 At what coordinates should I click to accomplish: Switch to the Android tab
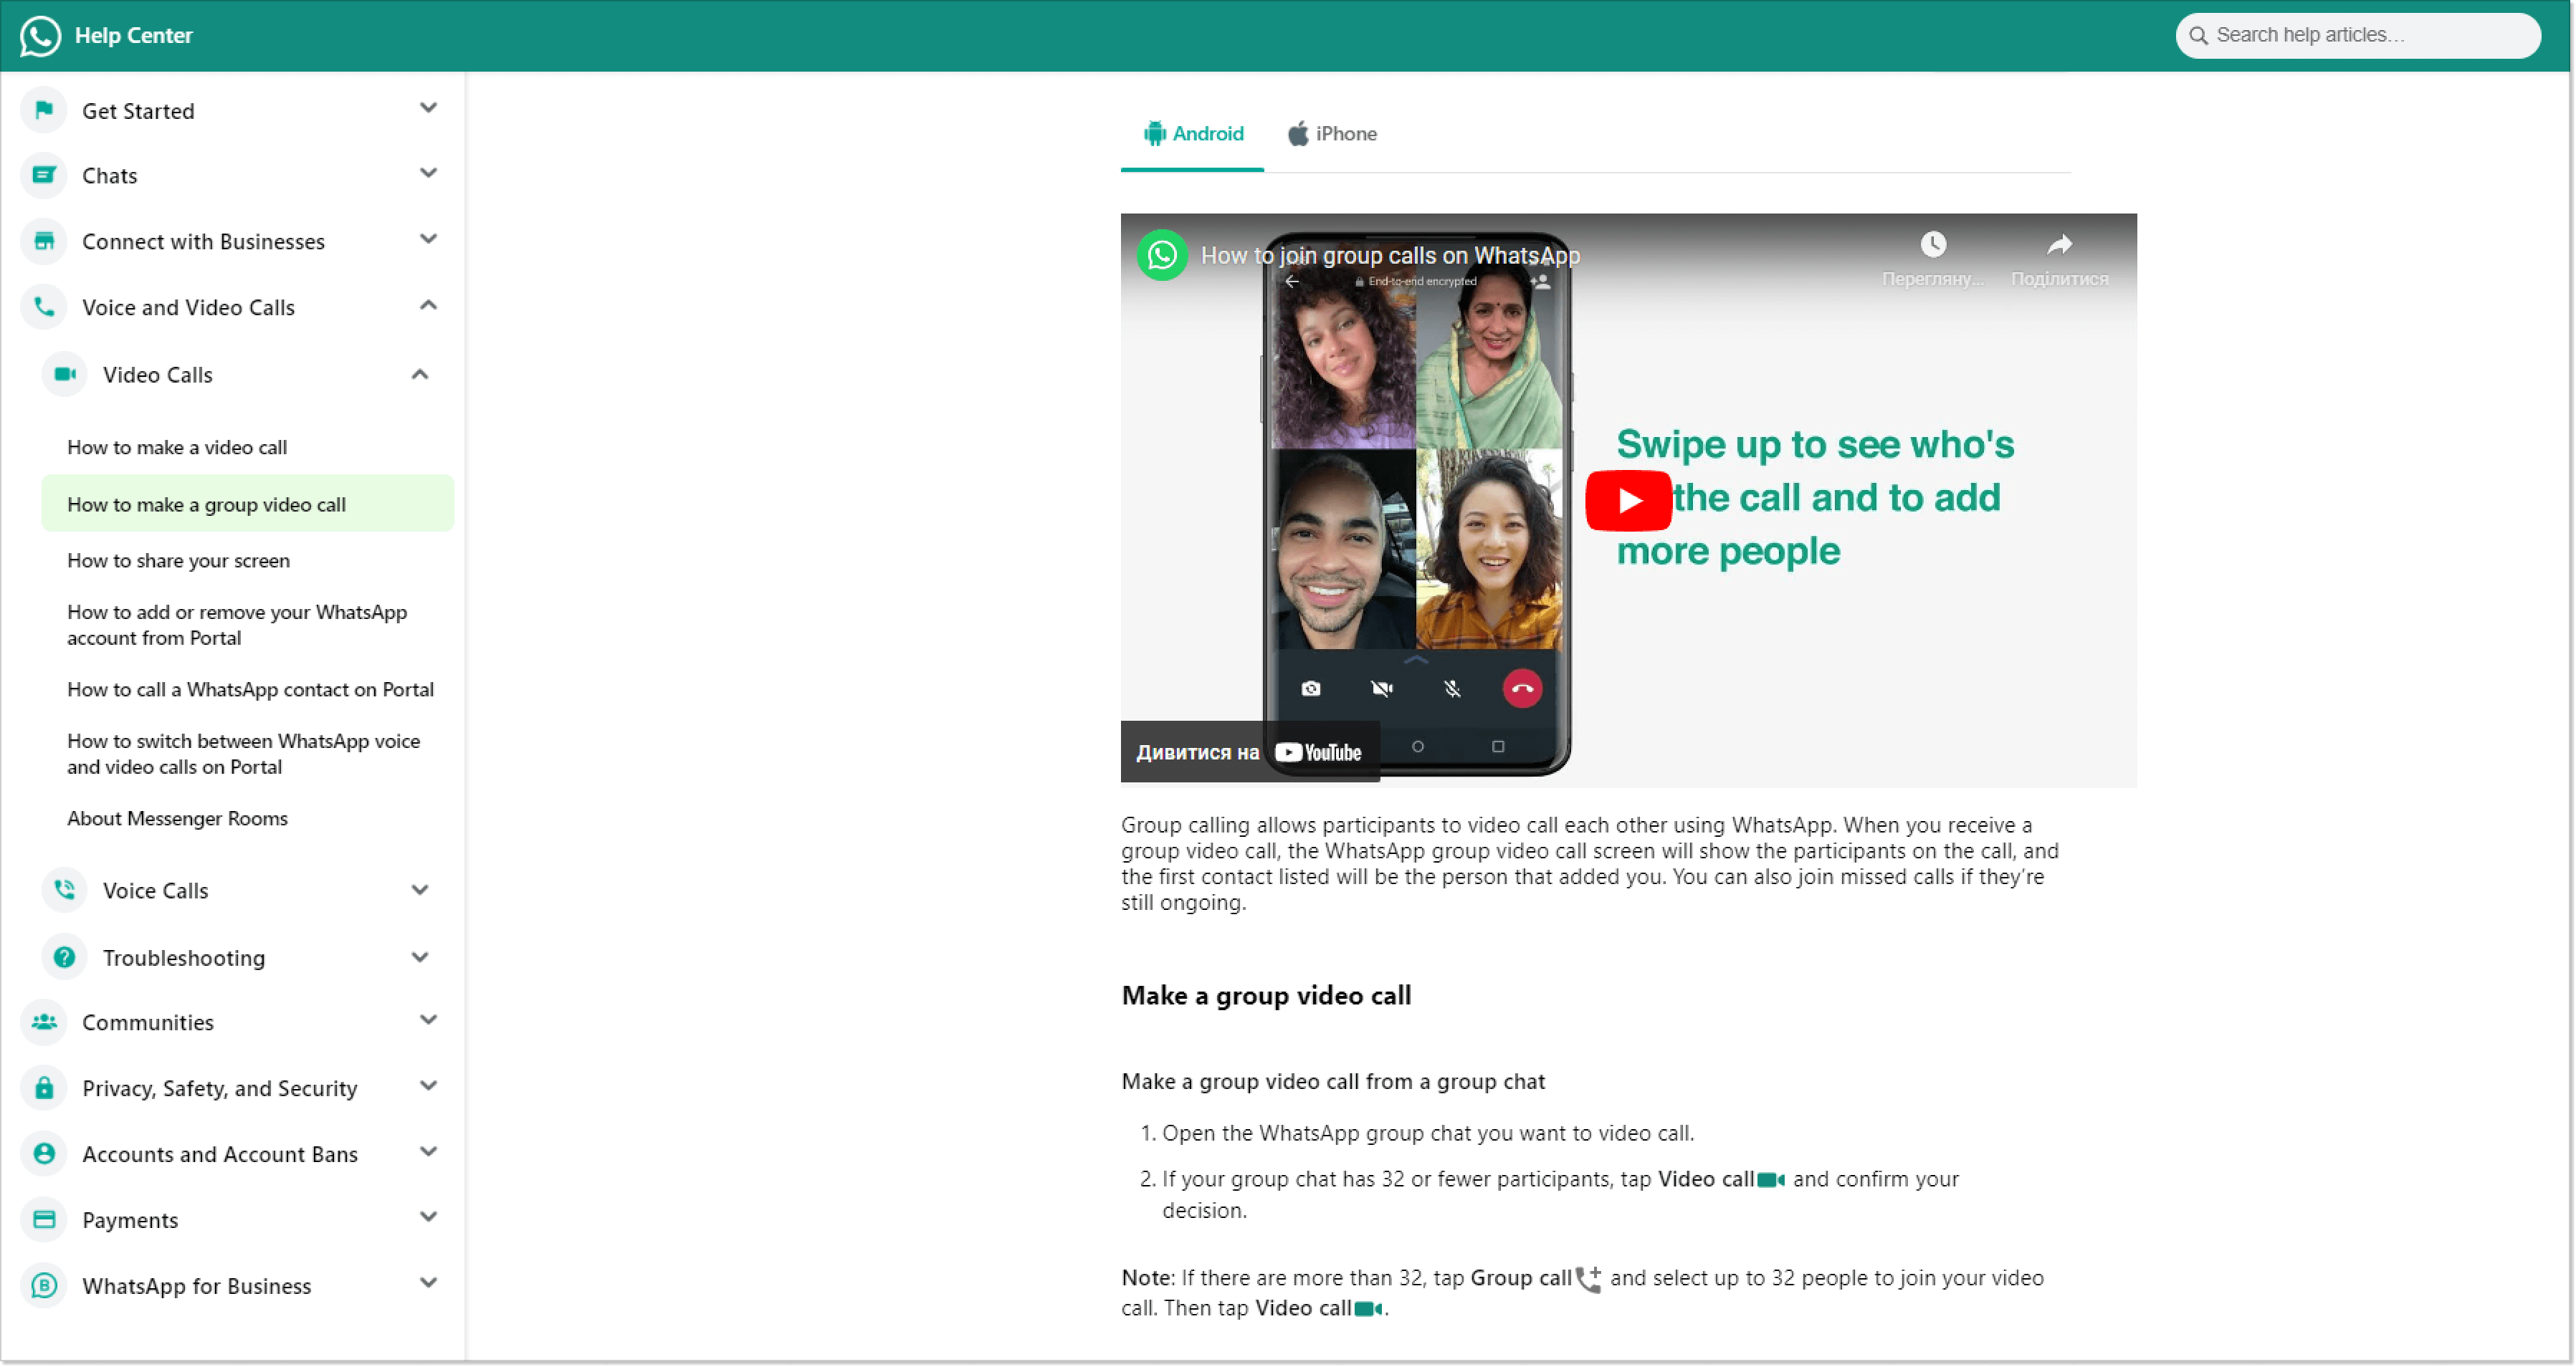[1192, 134]
